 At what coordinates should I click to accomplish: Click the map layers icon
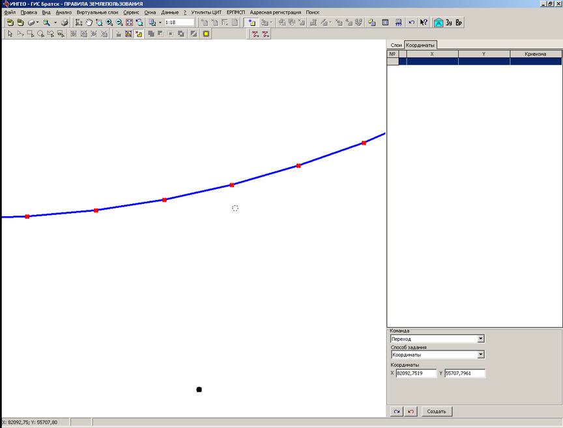[x=152, y=23]
